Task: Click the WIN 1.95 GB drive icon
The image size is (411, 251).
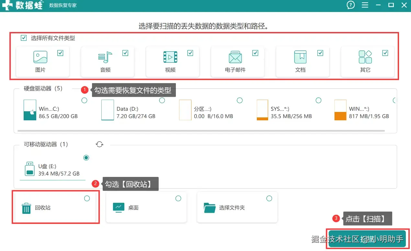Action: (x=340, y=110)
